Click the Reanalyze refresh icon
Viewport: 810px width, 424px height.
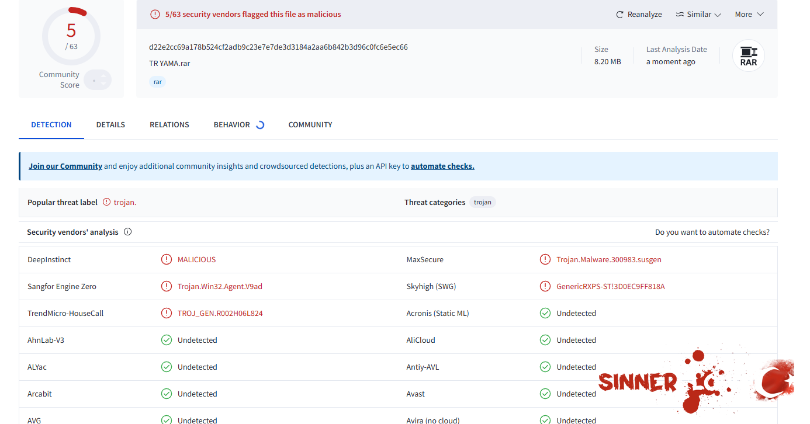(x=619, y=15)
